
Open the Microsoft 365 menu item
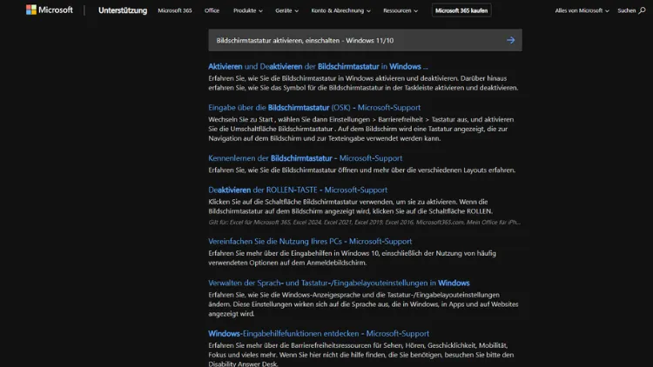pyautogui.click(x=175, y=10)
